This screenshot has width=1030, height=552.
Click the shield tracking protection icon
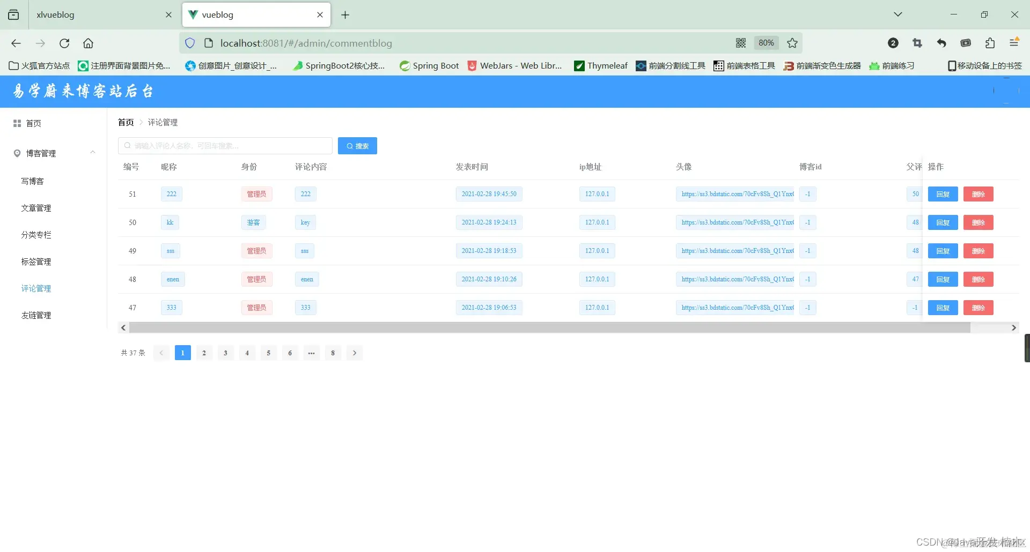coord(190,43)
